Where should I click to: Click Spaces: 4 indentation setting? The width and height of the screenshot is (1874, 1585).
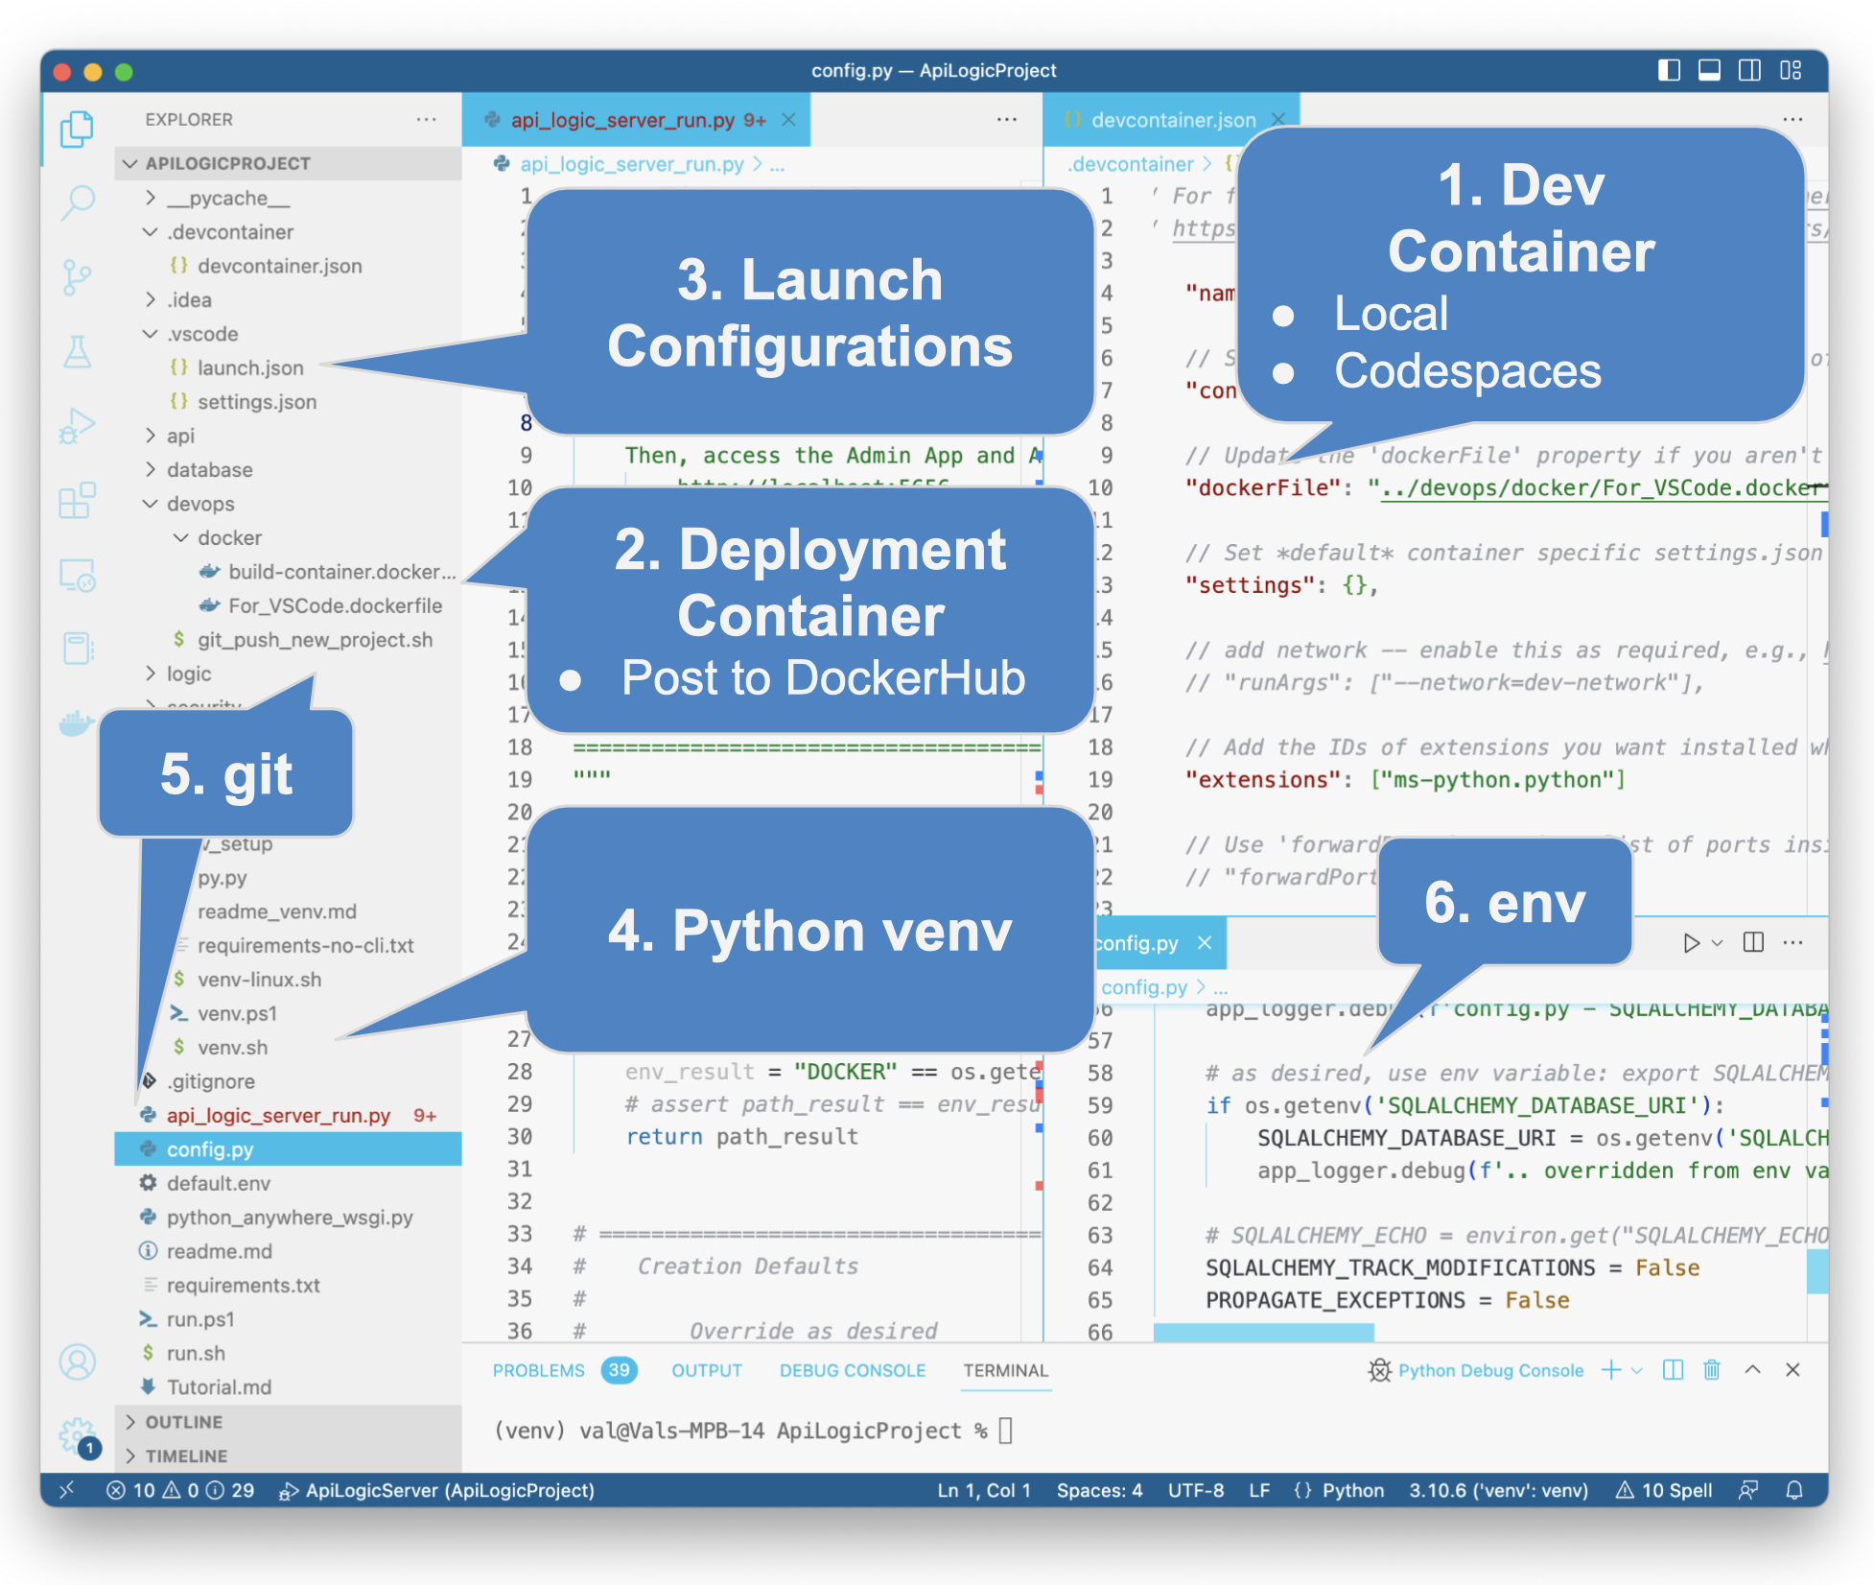coord(1099,1490)
